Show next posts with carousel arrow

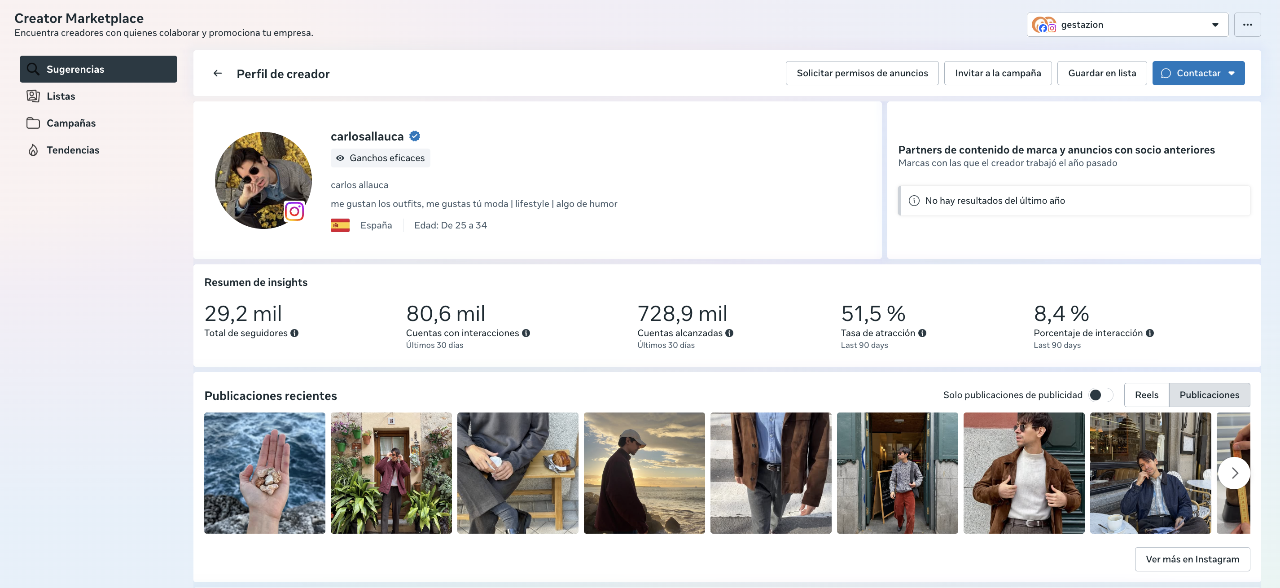[x=1234, y=473]
